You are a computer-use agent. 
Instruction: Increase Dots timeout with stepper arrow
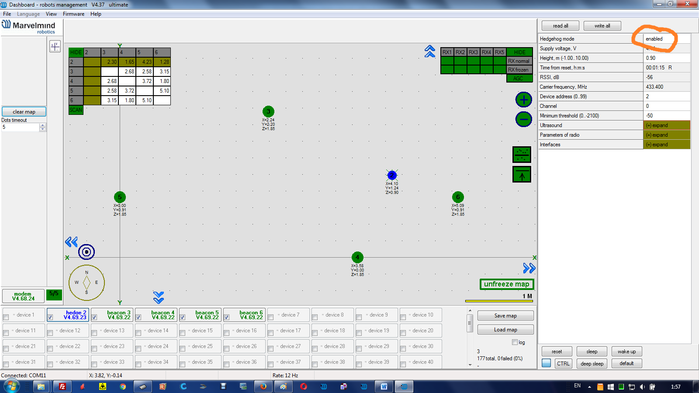[42, 125]
